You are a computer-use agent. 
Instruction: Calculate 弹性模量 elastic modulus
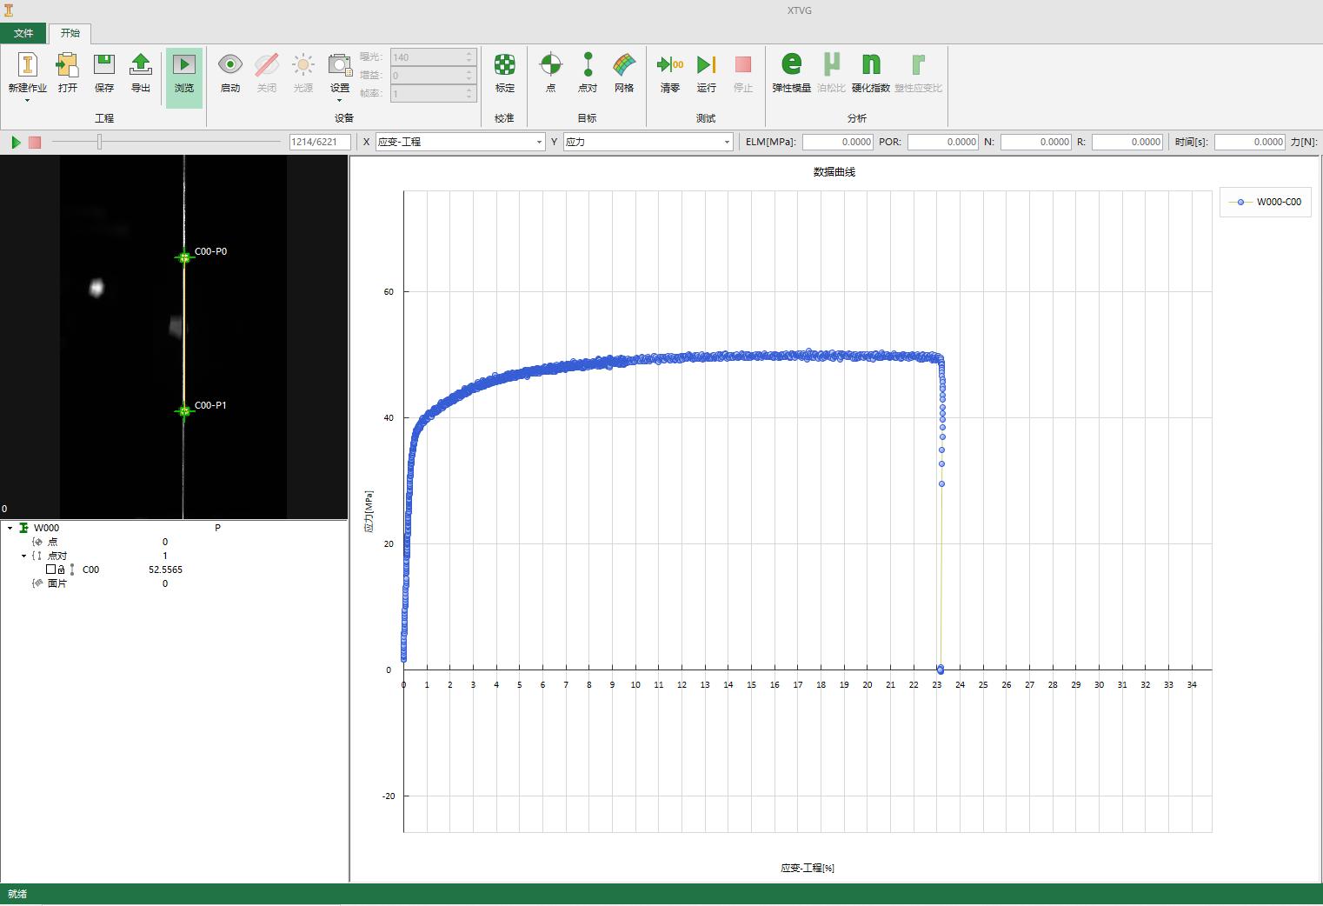coord(791,65)
